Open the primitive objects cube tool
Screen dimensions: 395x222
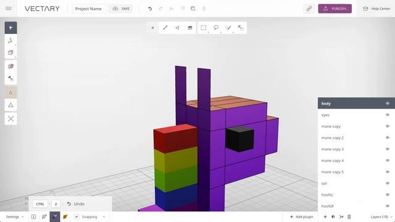pyautogui.click(x=10, y=52)
